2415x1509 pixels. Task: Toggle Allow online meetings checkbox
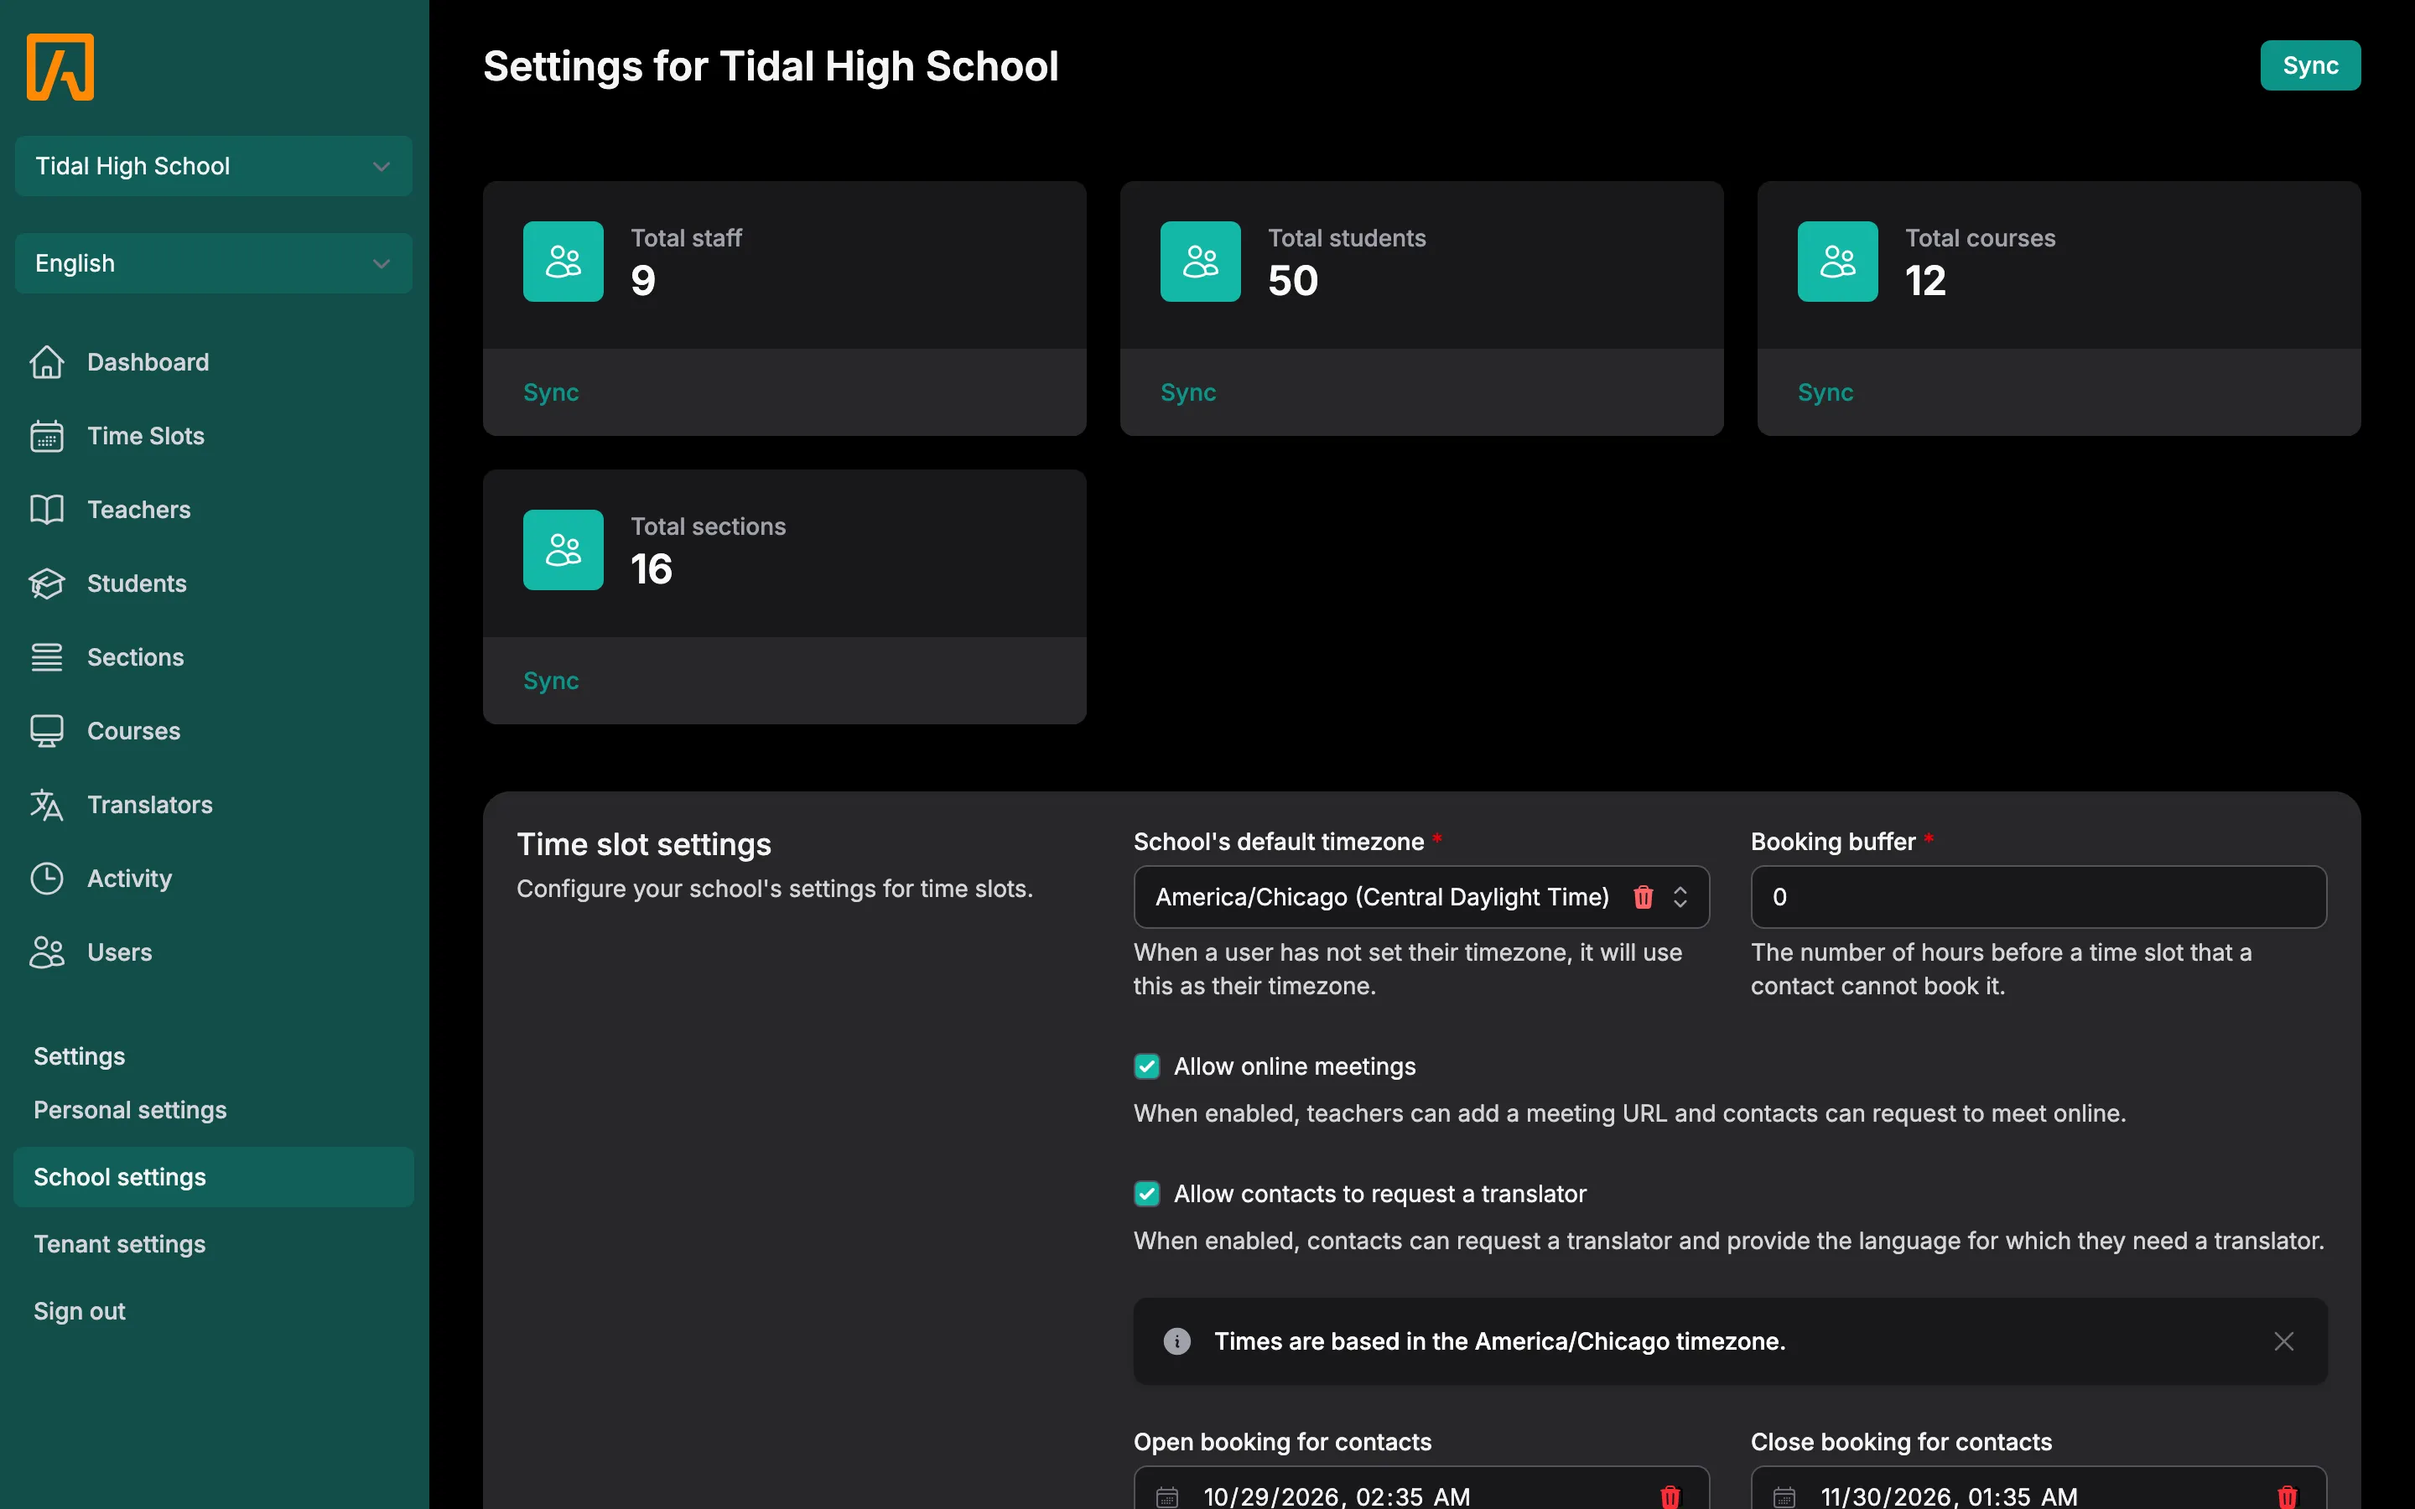[1146, 1067]
